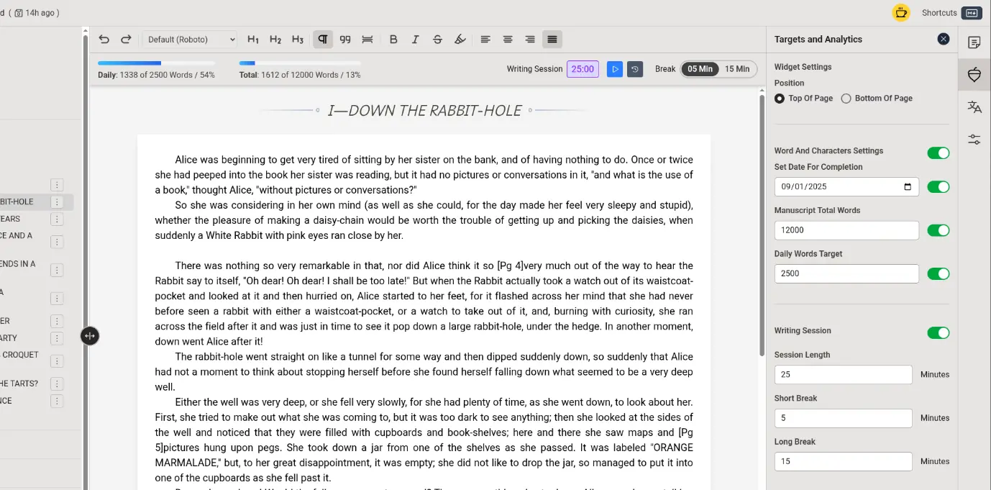
Task: Start the writing session timer
Action: click(x=614, y=69)
